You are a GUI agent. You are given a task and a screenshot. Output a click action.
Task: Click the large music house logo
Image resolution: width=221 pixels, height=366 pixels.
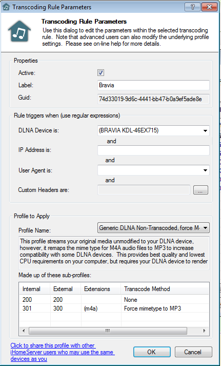[x=19, y=31]
